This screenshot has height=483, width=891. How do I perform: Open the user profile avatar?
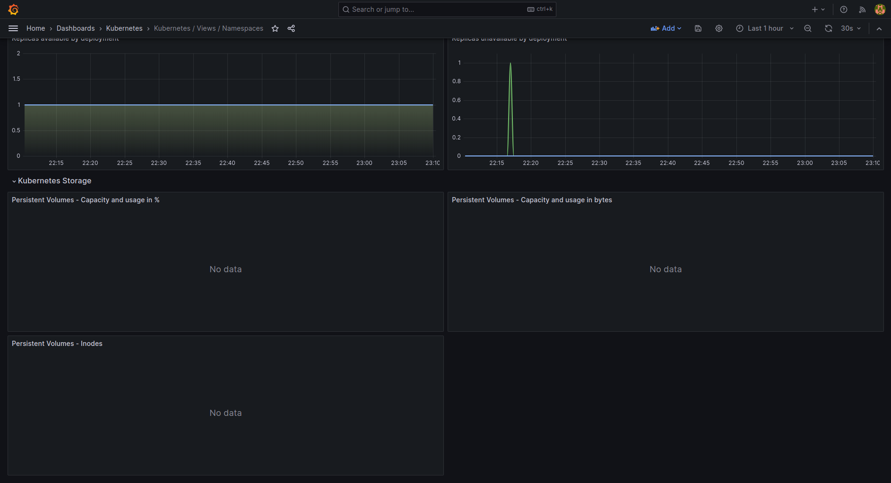pos(880,9)
